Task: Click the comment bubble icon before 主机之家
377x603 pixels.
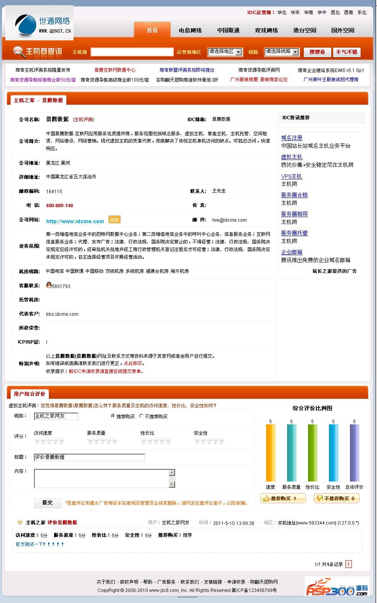Action: click(20, 522)
